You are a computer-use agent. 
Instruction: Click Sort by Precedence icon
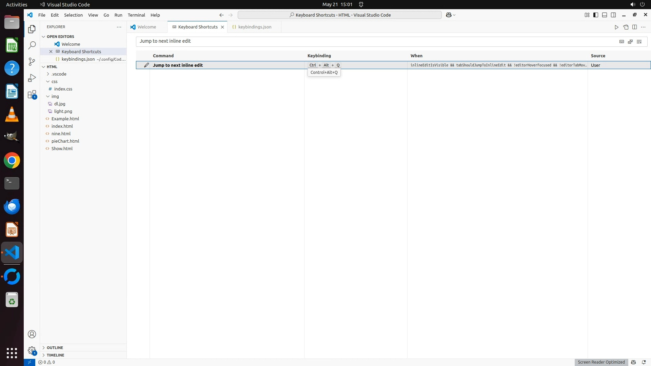tap(630, 41)
